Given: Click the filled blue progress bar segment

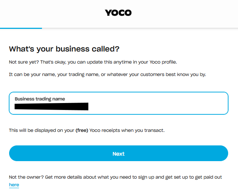Looking at the screenshot, I should 21,28.
